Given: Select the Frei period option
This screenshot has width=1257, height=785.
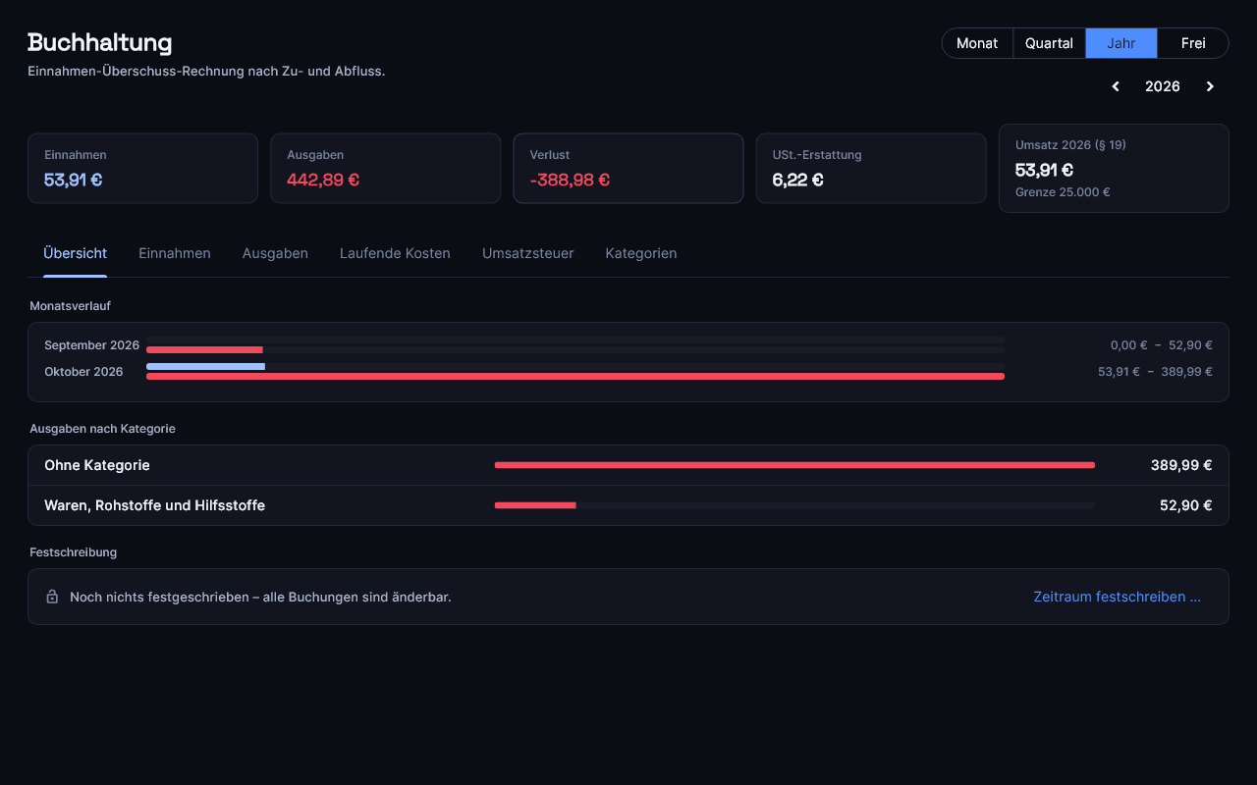Looking at the screenshot, I should pyautogui.click(x=1193, y=43).
